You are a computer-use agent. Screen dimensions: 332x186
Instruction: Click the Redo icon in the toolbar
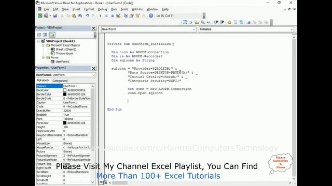pyautogui.click(x=93, y=16)
